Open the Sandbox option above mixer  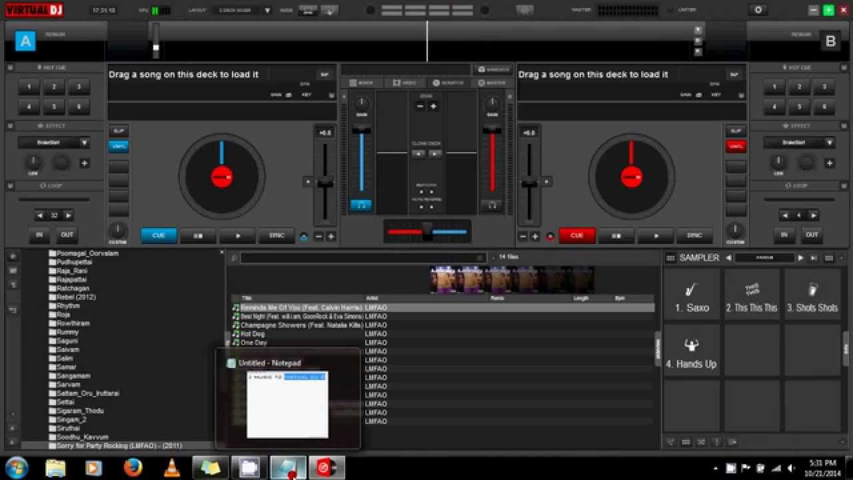[x=494, y=69]
